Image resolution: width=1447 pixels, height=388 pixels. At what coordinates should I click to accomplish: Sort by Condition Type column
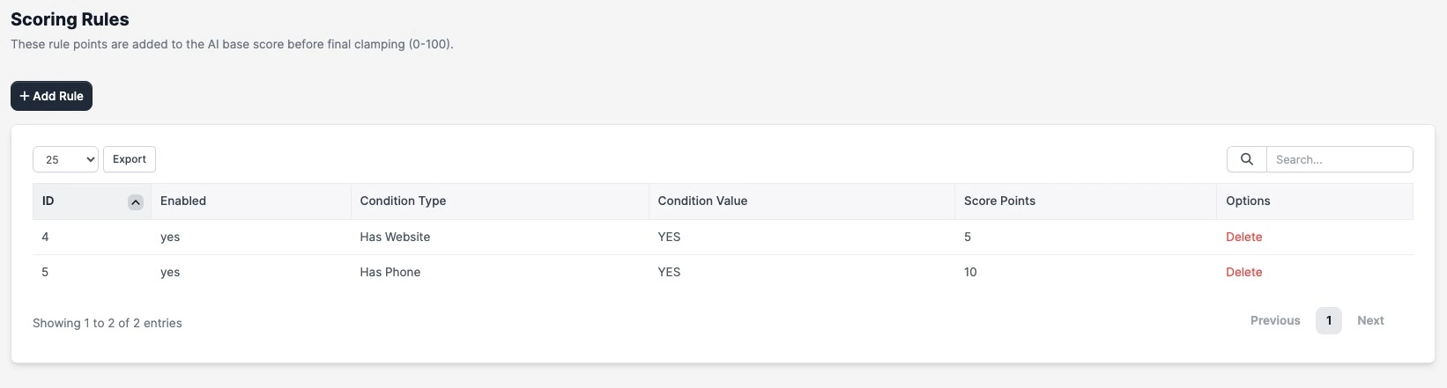click(403, 201)
